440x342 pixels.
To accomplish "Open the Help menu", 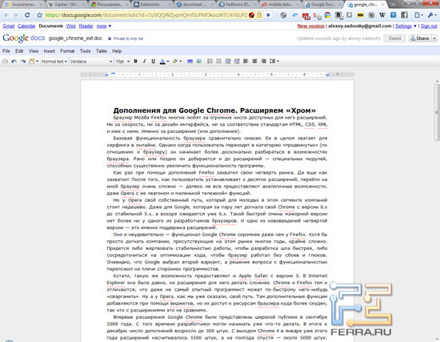I will click(x=117, y=51).
